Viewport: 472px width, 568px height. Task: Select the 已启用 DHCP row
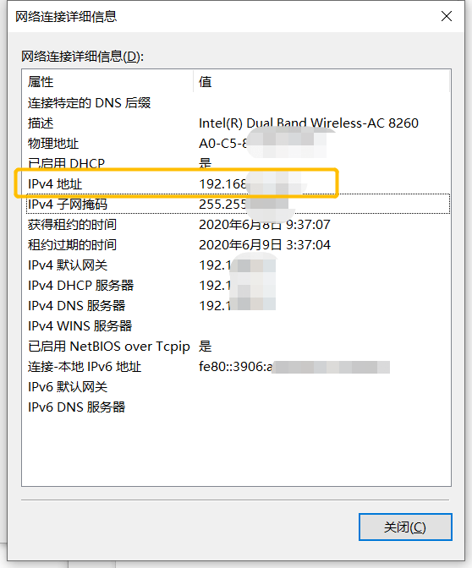(x=238, y=163)
